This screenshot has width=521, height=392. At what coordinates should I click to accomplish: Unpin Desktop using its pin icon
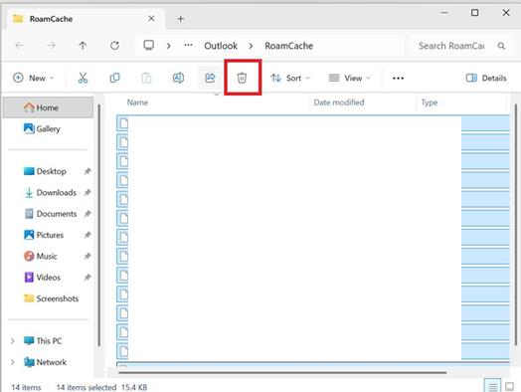(87, 171)
